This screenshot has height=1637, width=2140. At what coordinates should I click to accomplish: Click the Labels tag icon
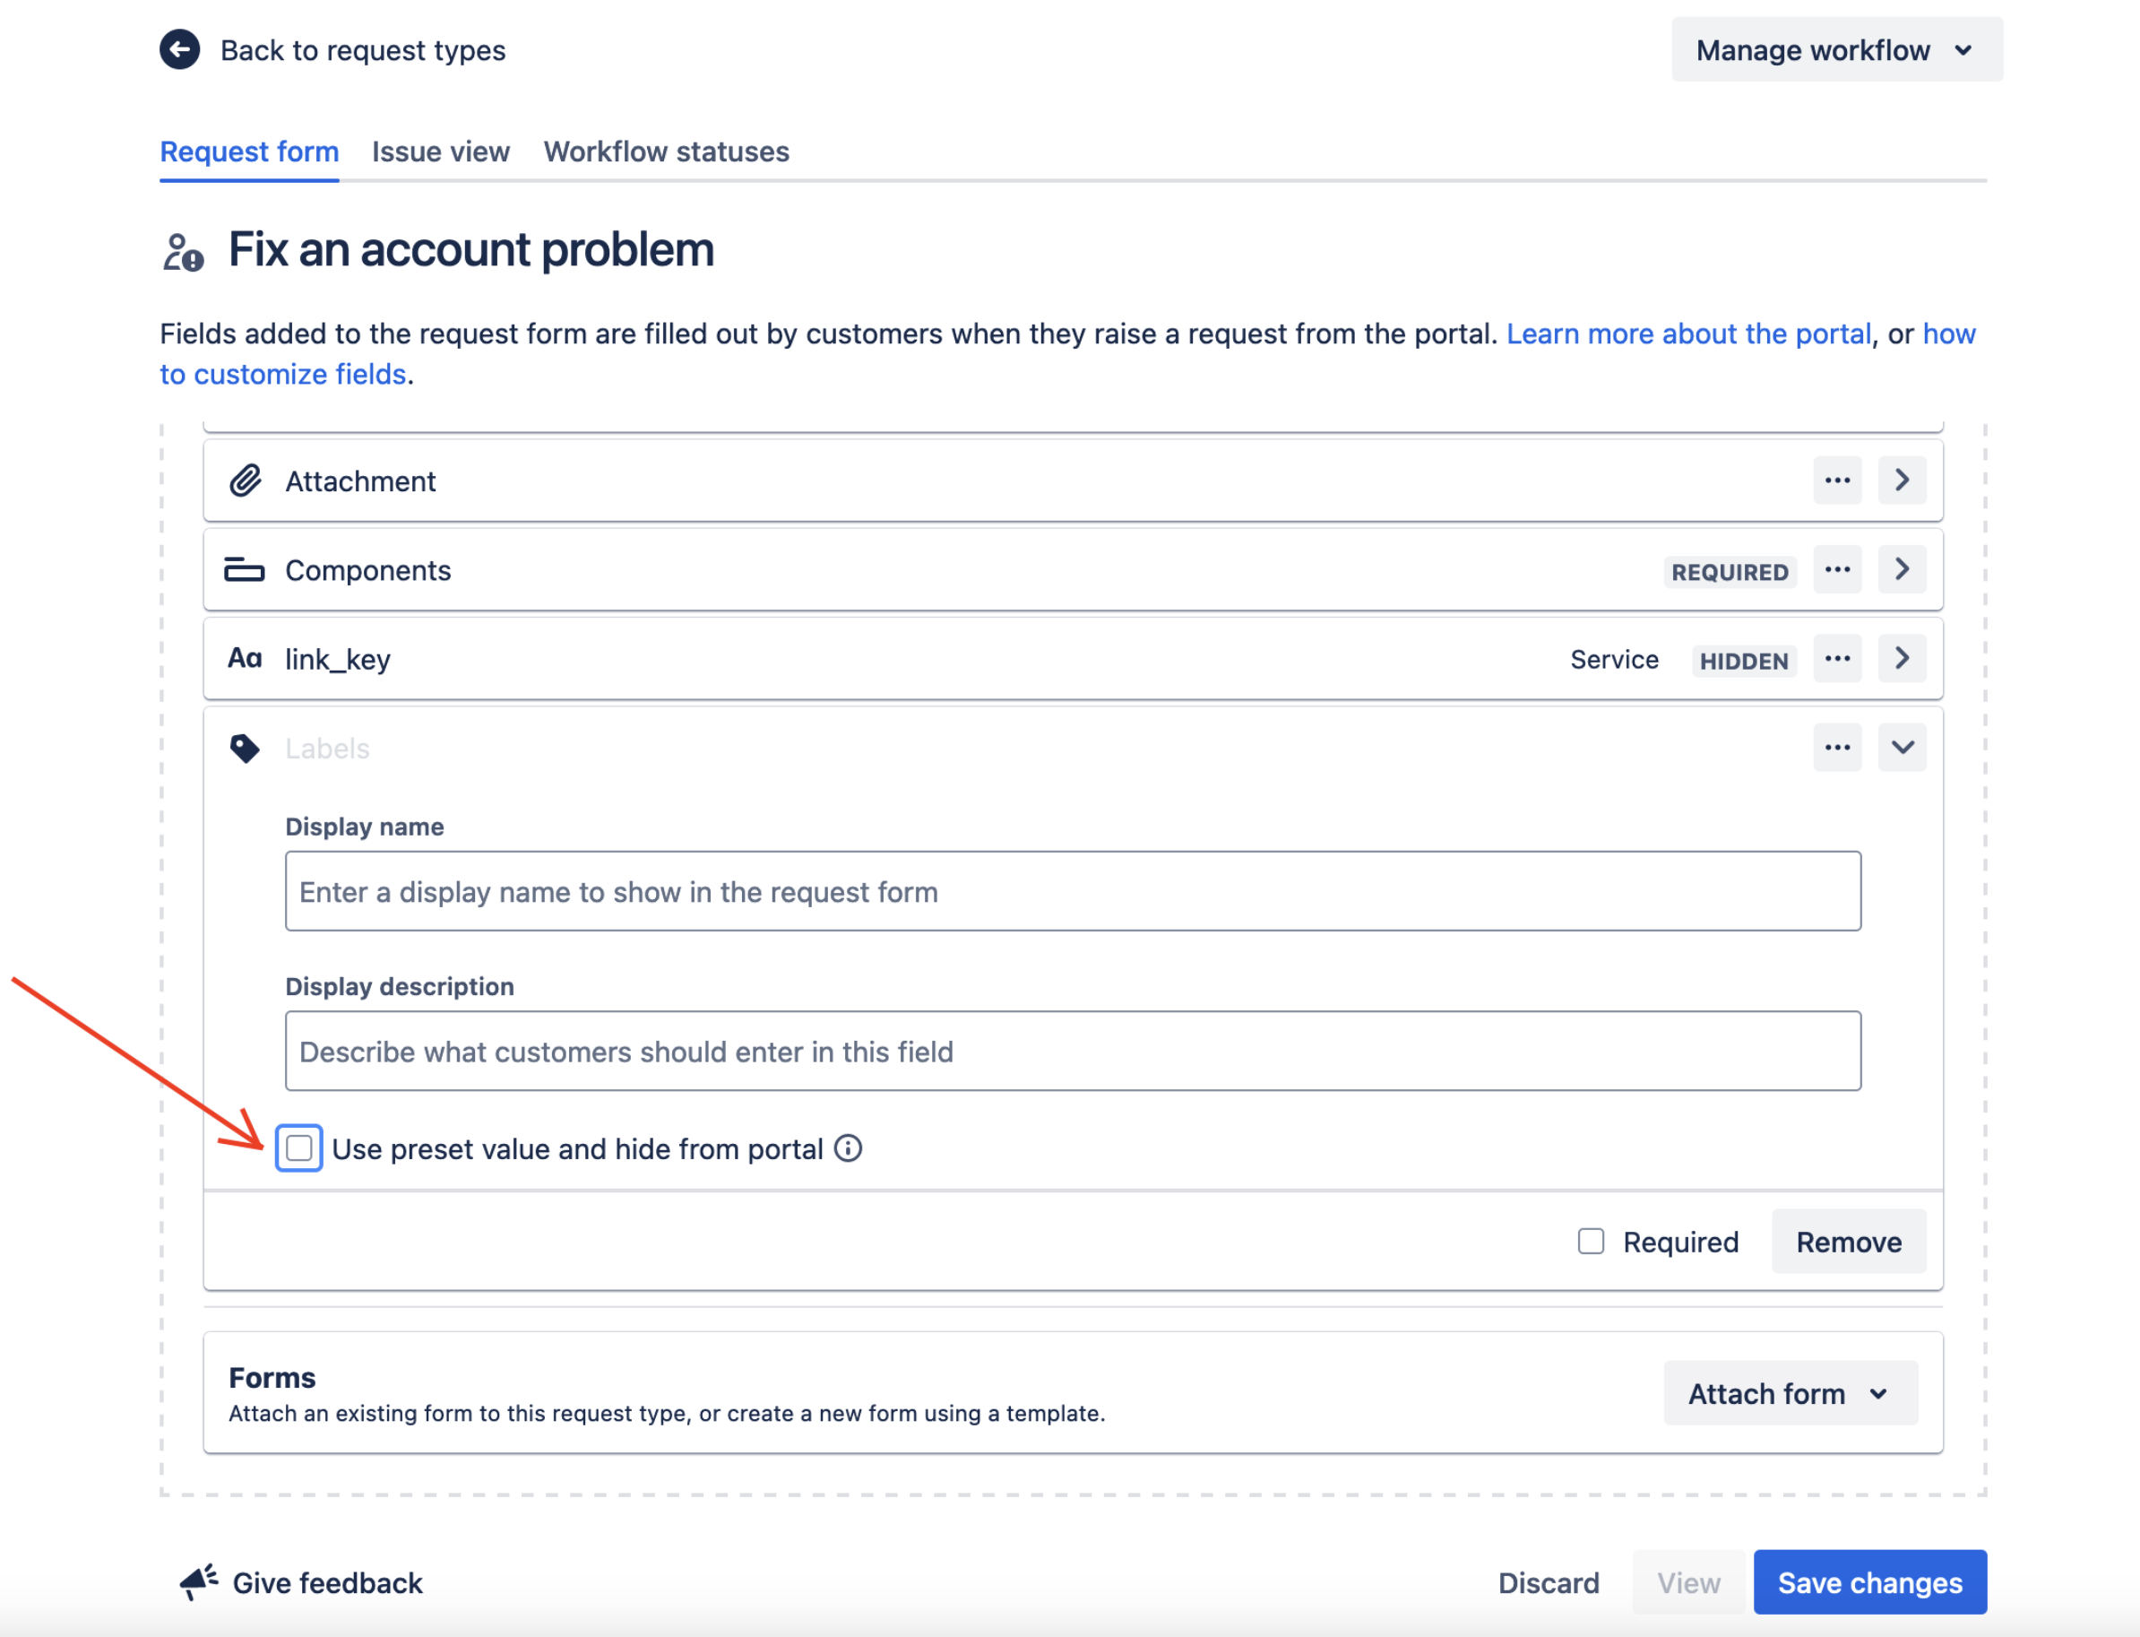(x=245, y=749)
